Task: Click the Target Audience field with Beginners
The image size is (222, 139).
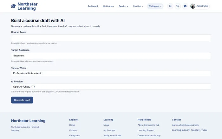Action: 111,56
